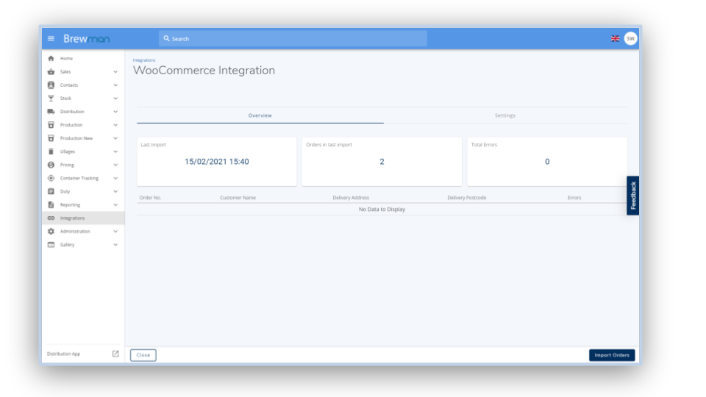The width and height of the screenshot is (706, 397).
Task: Click the Delivery Postcode column header
Action: (466, 198)
